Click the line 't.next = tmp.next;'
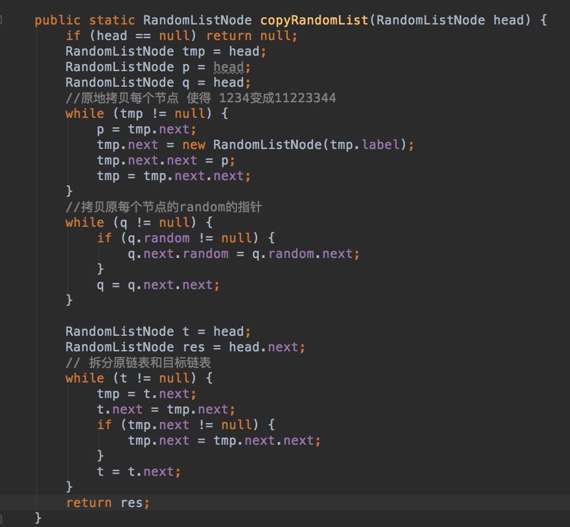The image size is (570, 527). (166, 410)
